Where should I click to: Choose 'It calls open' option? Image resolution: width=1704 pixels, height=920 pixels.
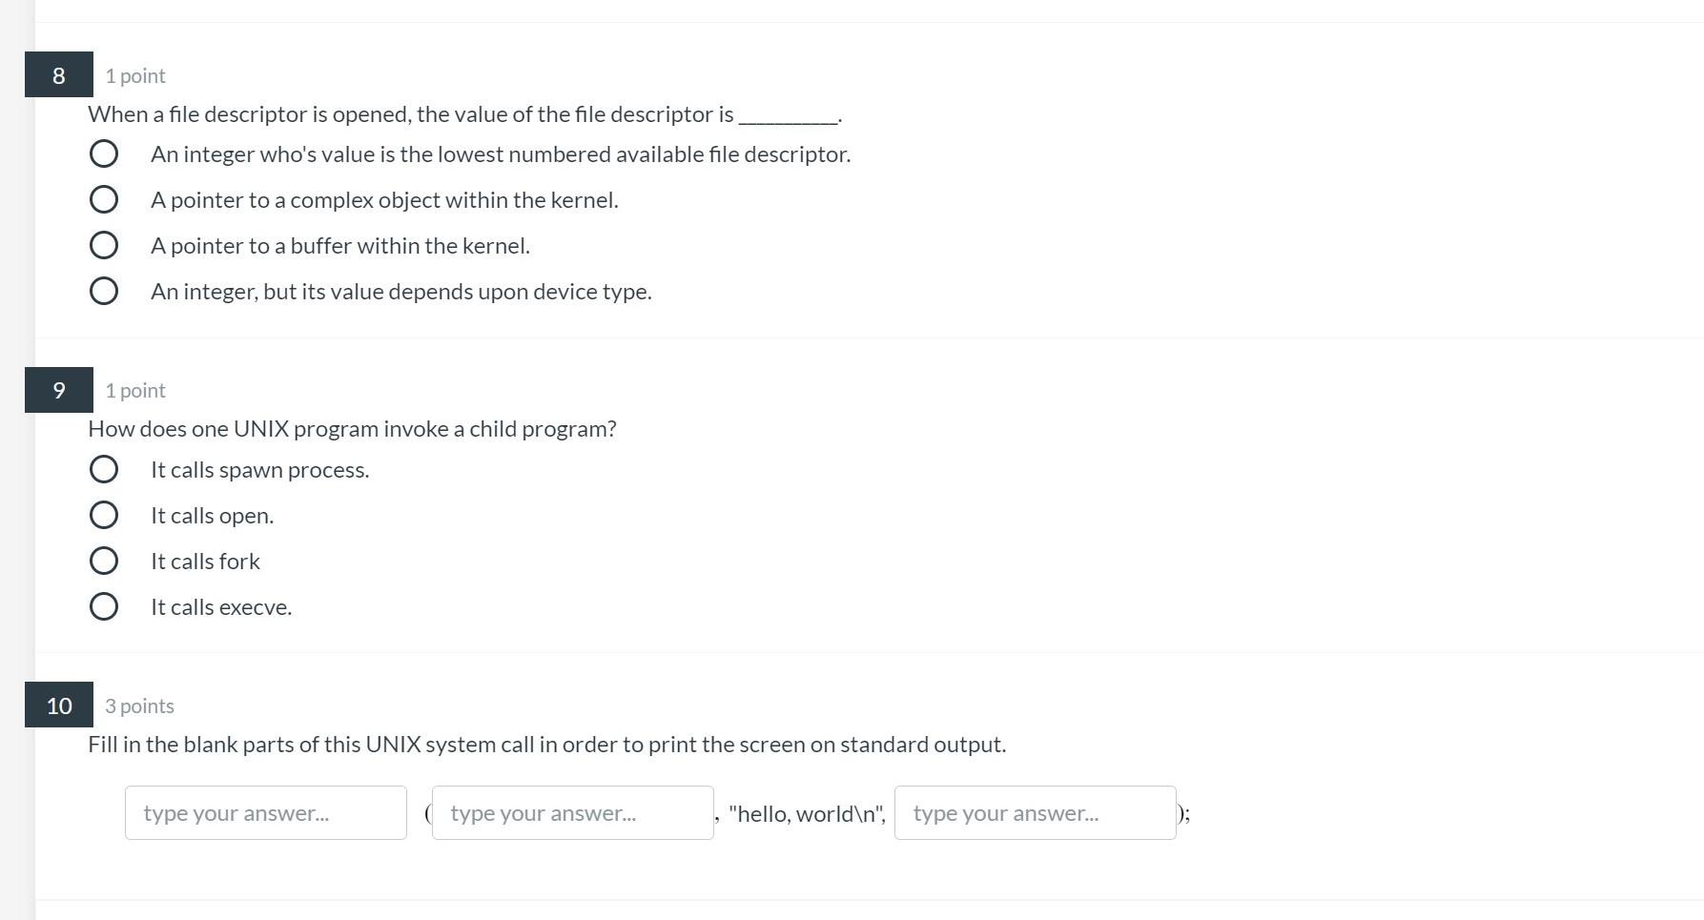pyautogui.click(x=104, y=514)
